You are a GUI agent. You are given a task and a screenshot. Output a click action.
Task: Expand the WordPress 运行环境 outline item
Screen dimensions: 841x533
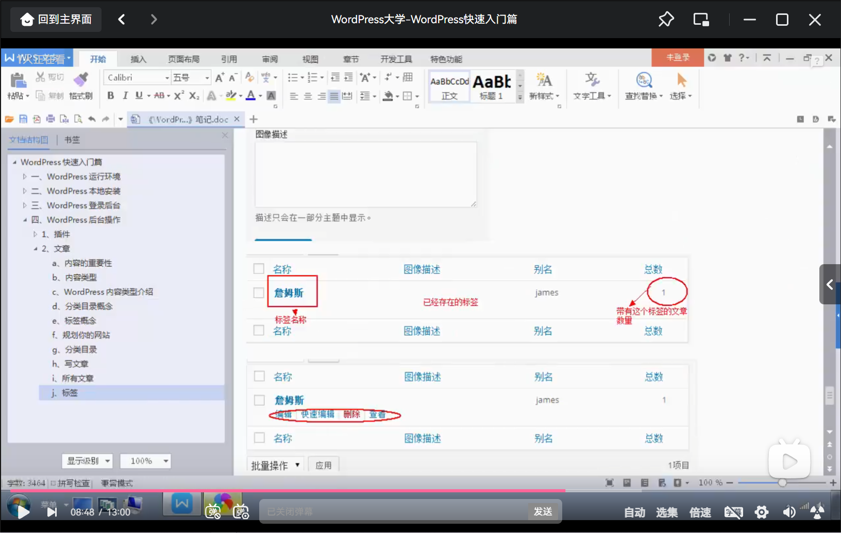[x=24, y=177]
